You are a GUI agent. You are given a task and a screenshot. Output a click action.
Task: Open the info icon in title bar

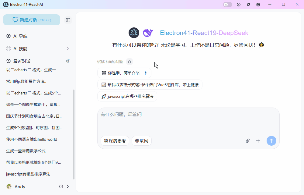pos(239,5)
